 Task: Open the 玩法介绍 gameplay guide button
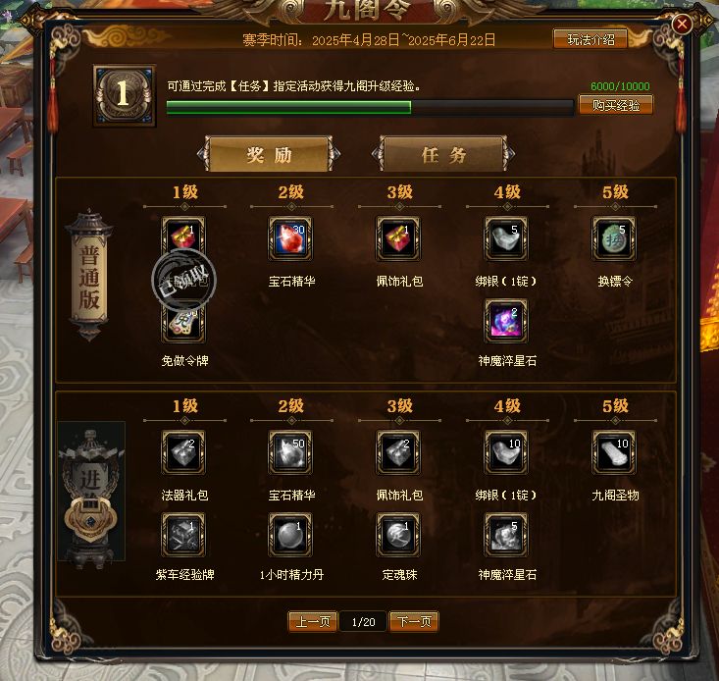tap(591, 39)
